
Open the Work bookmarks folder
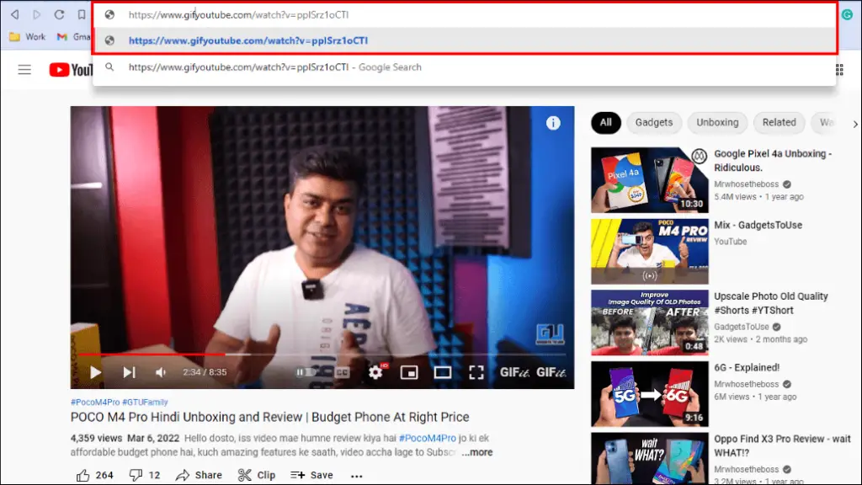pyautogui.click(x=28, y=37)
